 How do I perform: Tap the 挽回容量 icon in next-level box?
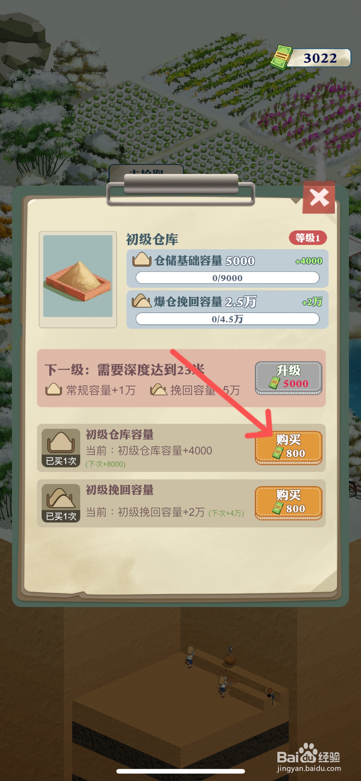pos(159,390)
